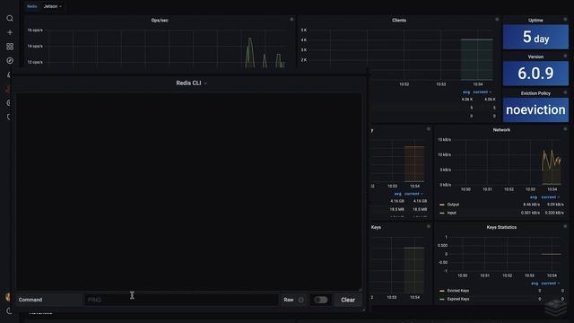Click the Redis variable label at top
This screenshot has height=323, width=574.
[32, 6]
